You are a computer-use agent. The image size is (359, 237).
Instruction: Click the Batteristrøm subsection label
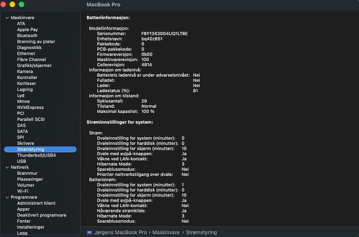point(102,180)
